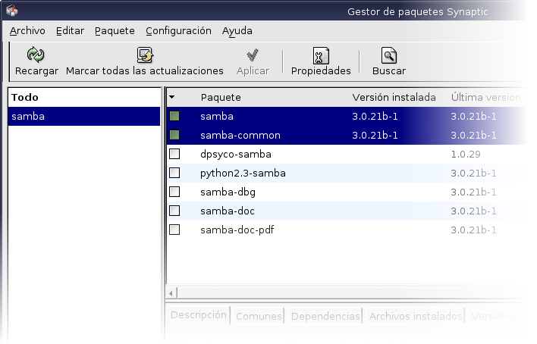The image size is (537, 344).
Task: Switch to the Comunes tab
Action: point(259,316)
